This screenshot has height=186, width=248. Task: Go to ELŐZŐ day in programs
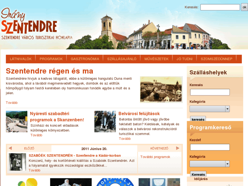(29, 148)
